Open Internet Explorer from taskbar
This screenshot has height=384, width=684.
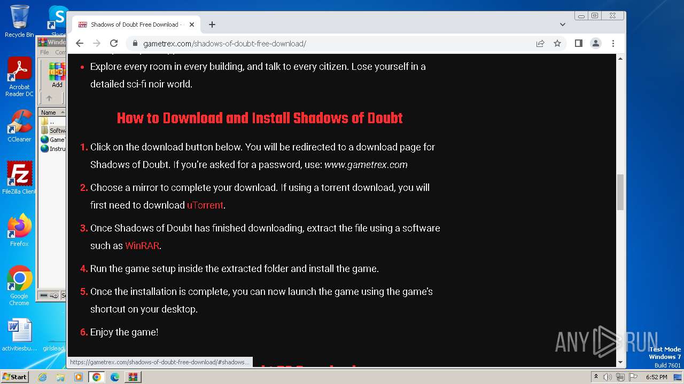click(43, 377)
